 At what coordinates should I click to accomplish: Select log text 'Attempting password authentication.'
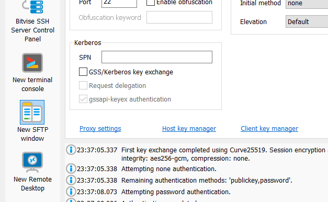(x=176, y=192)
